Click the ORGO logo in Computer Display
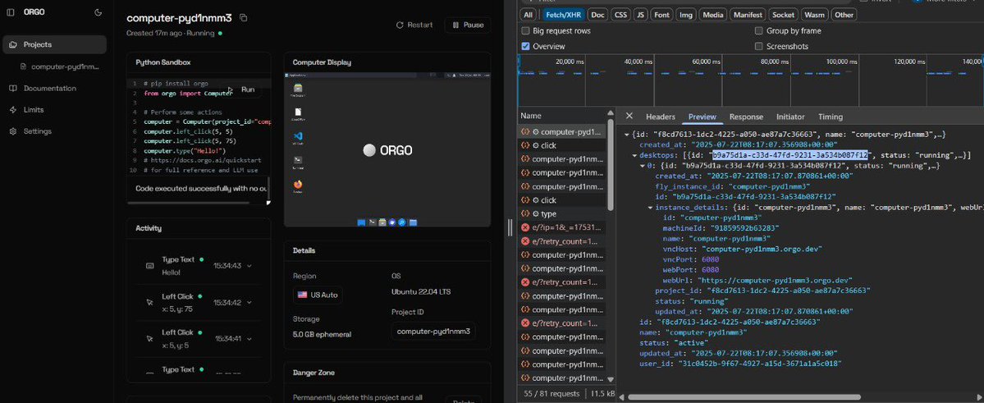The width and height of the screenshot is (984, 403). [x=388, y=150]
